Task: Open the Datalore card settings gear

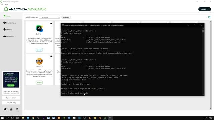Action: tap(51, 23)
